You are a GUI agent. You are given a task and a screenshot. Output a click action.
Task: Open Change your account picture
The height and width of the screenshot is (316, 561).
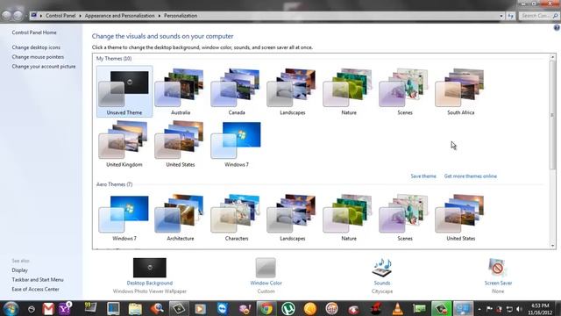(x=44, y=67)
